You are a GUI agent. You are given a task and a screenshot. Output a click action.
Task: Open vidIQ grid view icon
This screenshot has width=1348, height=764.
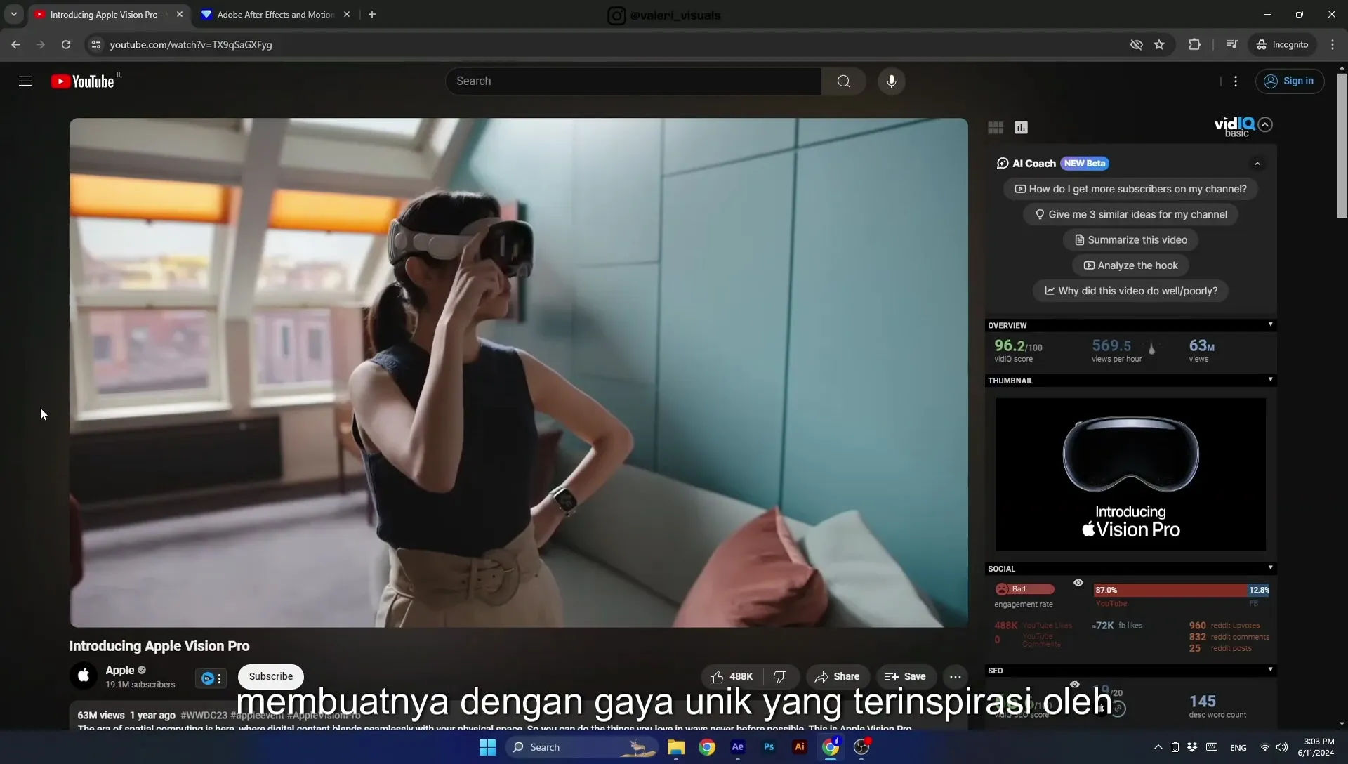coord(996,127)
